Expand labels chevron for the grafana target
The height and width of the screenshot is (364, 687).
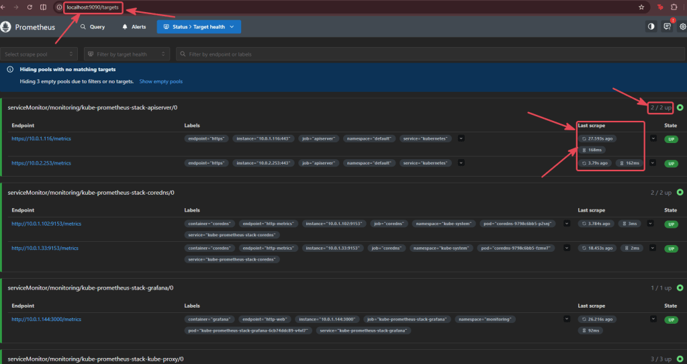[567, 319]
